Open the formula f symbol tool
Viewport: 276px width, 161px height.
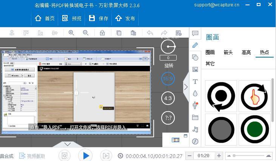pyautogui.click(x=195, y=141)
